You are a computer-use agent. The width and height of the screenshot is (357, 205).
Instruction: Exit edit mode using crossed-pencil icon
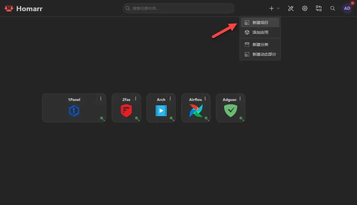click(x=291, y=9)
